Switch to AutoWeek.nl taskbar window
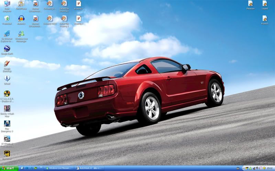The width and height of the screenshot is (275, 171). [89, 168]
